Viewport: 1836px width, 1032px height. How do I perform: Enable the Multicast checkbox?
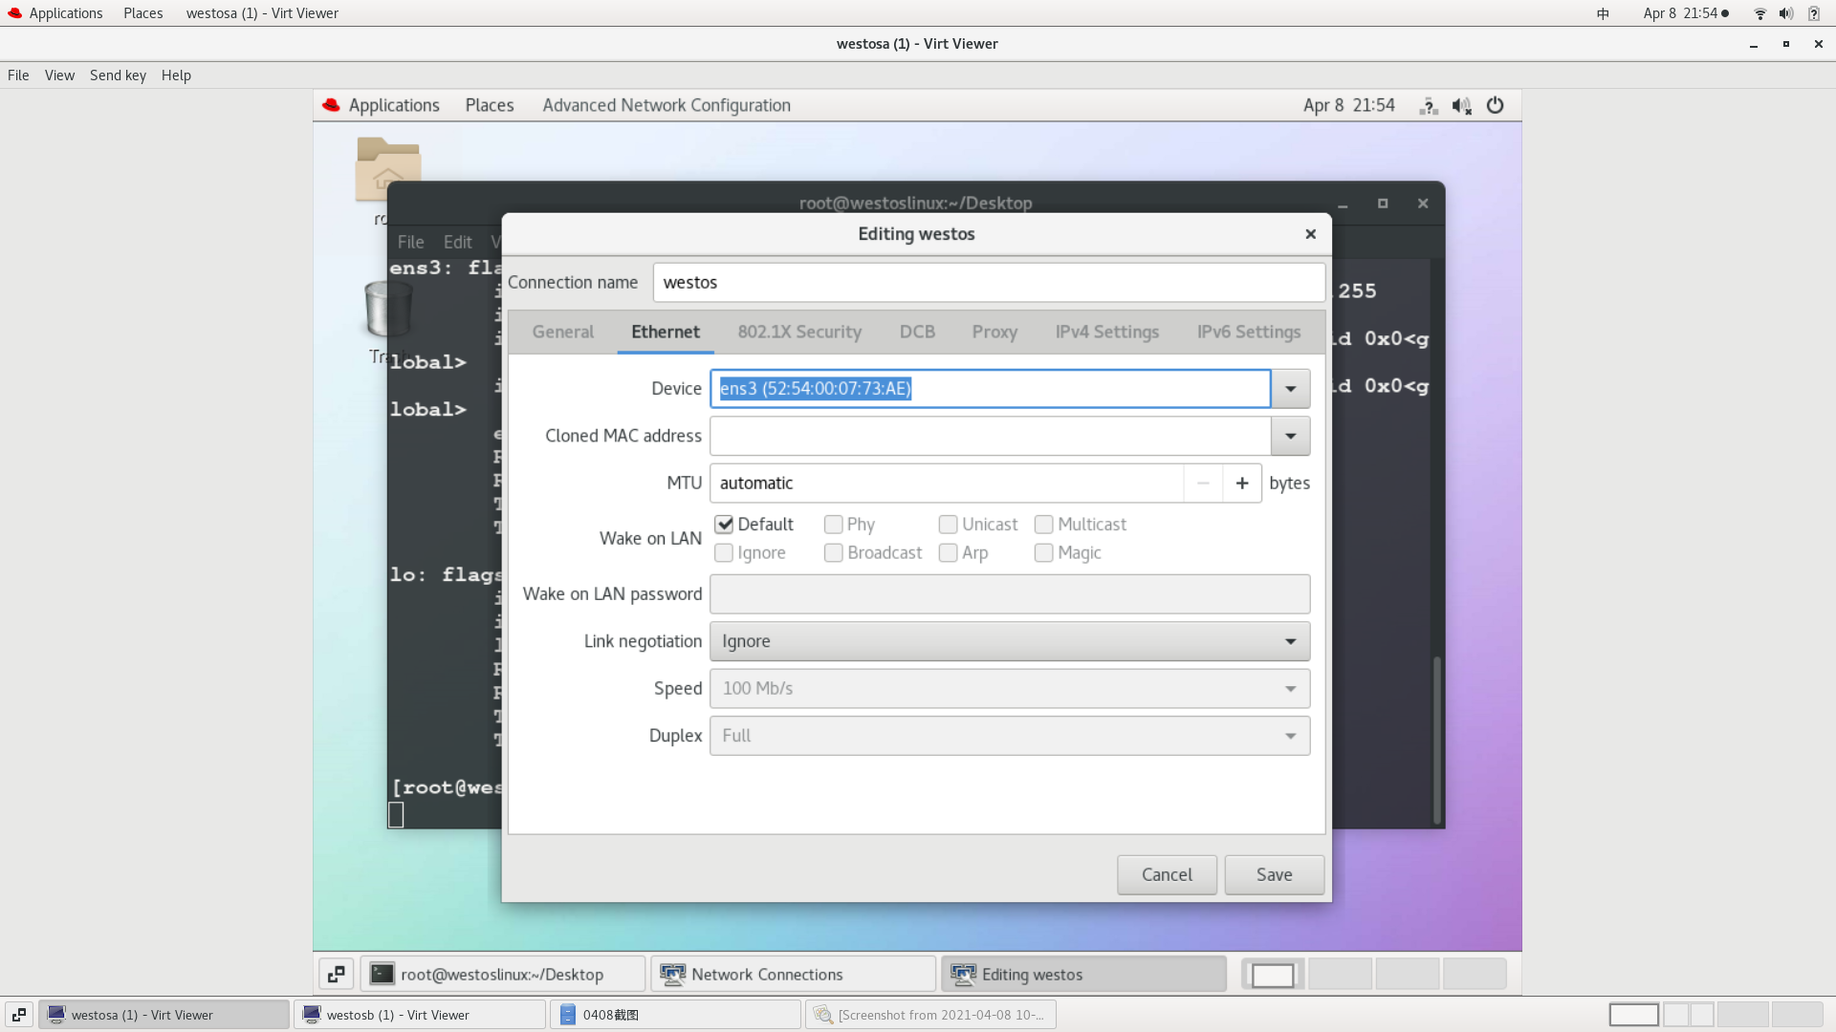tap(1044, 525)
